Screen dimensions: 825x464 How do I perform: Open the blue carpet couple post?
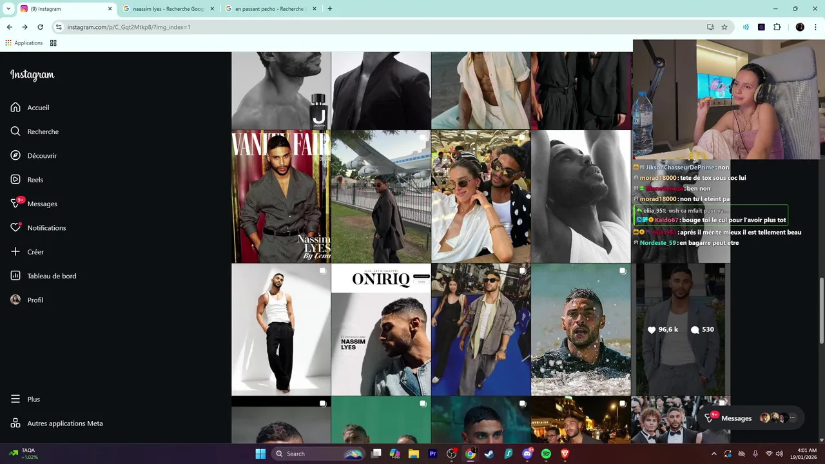[x=481, y=329]
